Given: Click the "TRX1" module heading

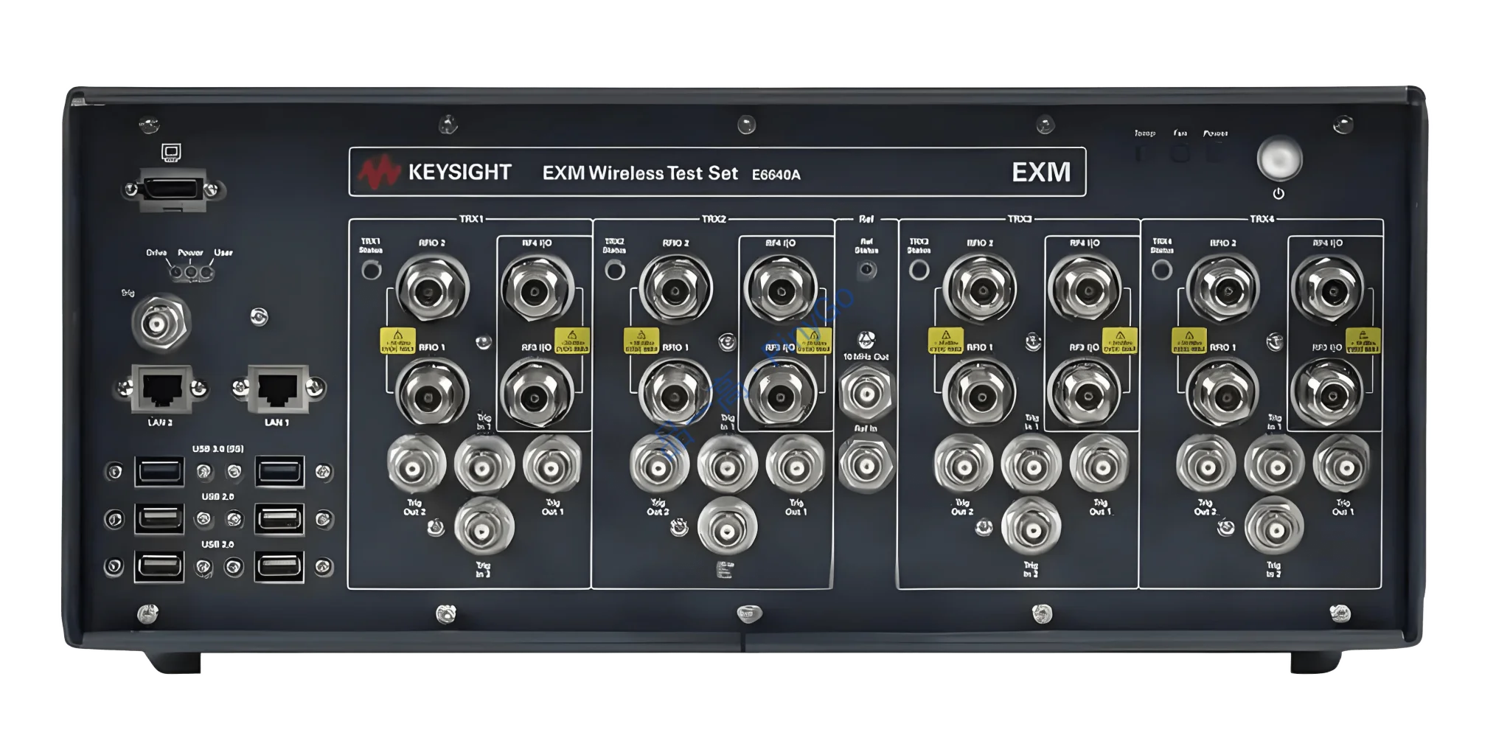Looking at the screenshot, I should click(471, 219).
